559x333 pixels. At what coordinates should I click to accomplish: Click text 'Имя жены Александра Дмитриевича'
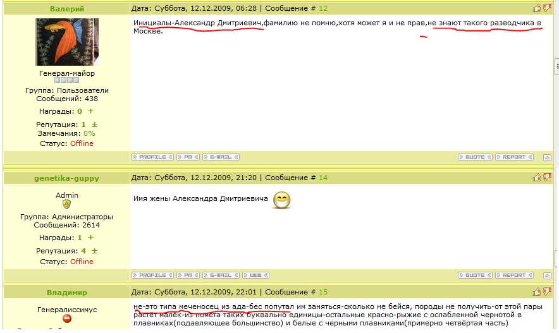point(200,199)
